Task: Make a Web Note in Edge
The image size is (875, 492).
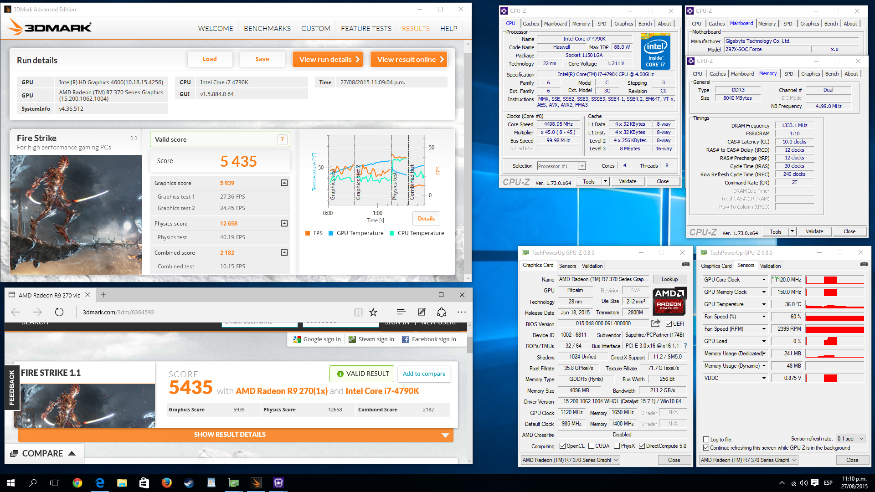Action: [x=422, y=312]
